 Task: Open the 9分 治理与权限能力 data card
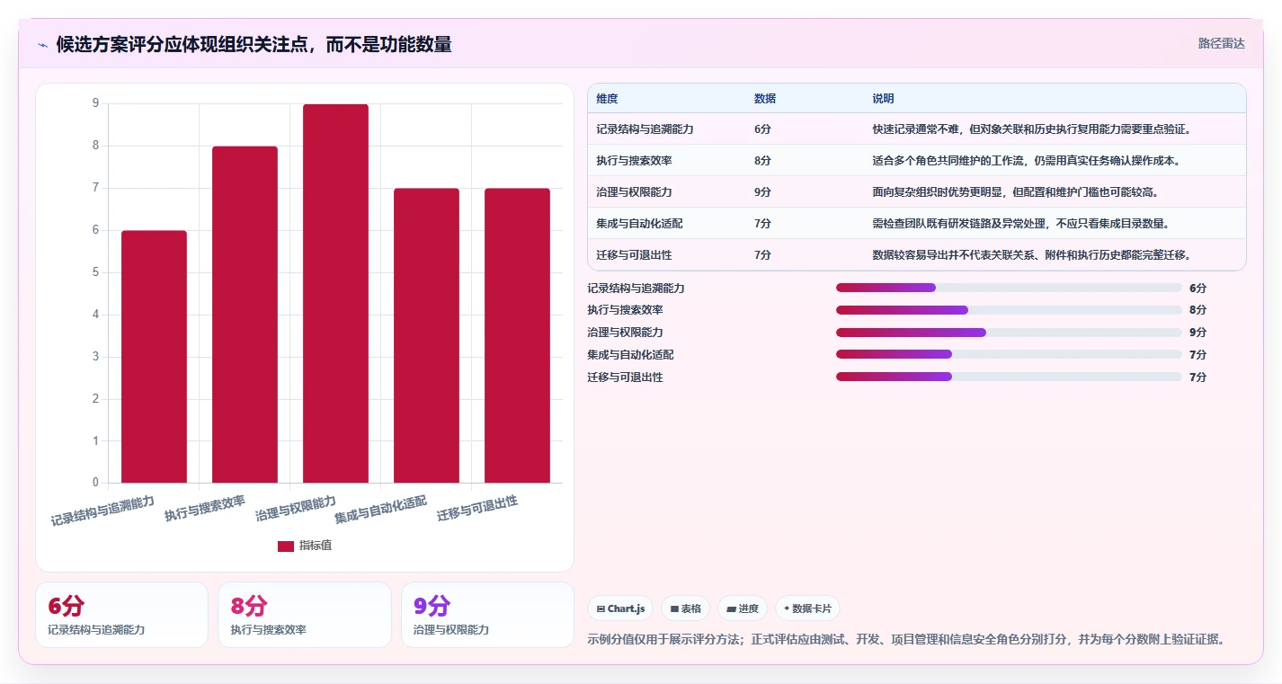(x=487, y=615)
